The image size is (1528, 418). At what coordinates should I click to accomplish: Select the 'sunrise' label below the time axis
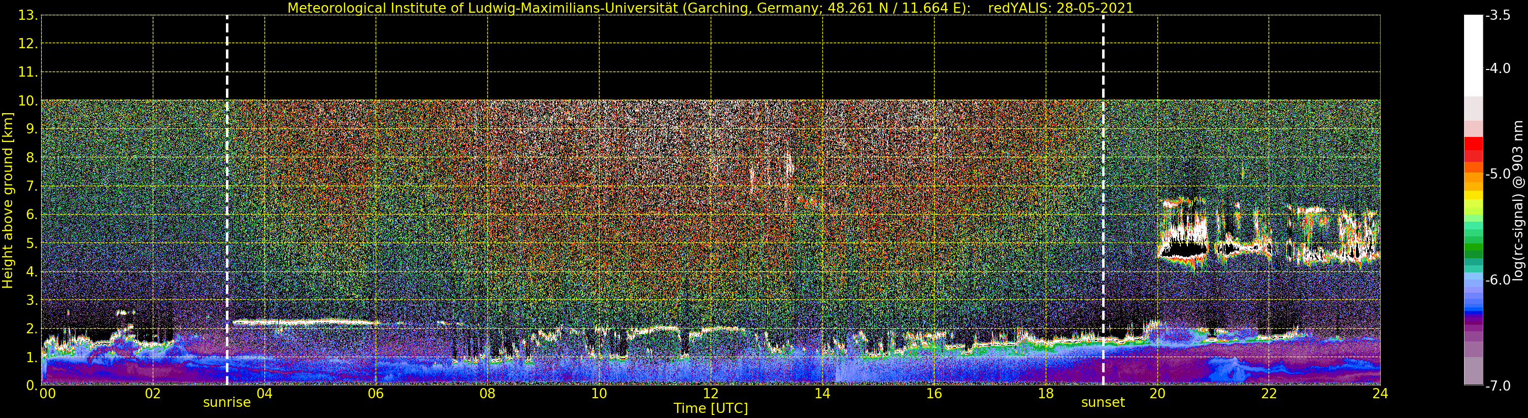(226, 403)
